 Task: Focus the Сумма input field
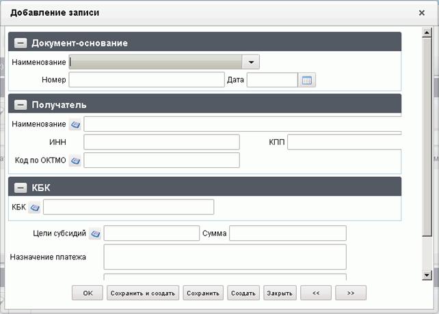point(288,233)
